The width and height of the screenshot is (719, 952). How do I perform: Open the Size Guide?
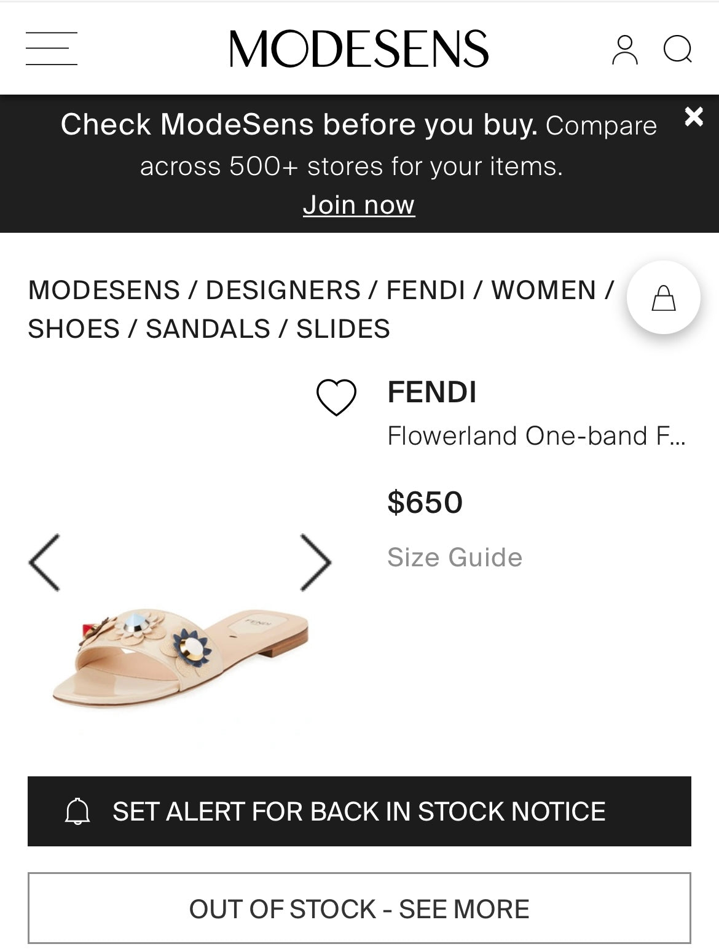click(x=455, y=558)
